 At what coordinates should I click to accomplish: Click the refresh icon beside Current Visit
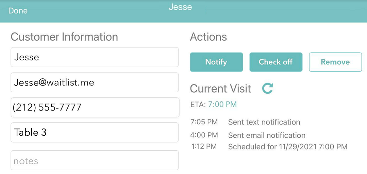[x=268, y=89]
